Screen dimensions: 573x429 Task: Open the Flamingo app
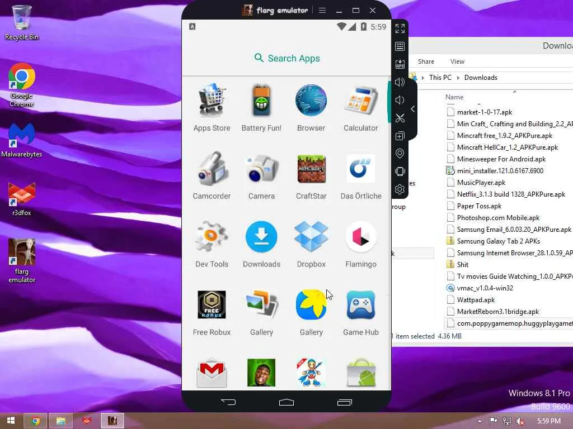(361, 244)
